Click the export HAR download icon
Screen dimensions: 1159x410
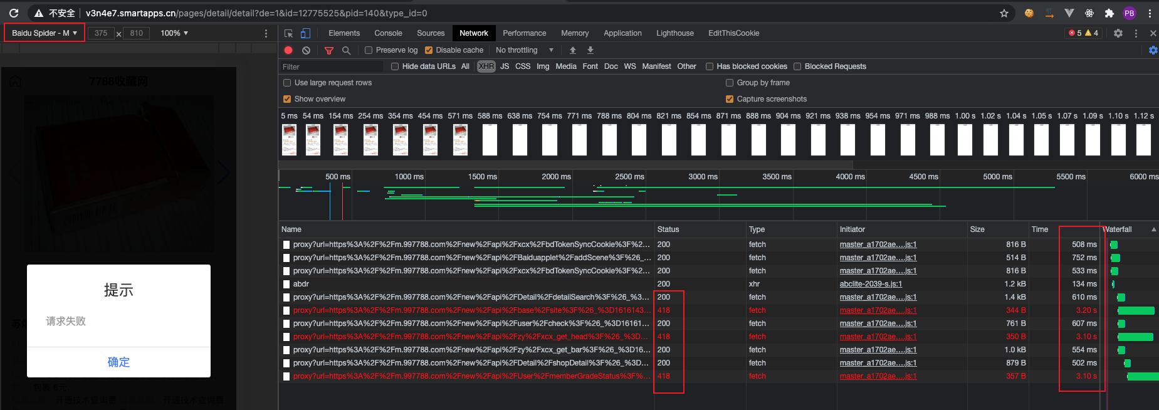point(590,50)
